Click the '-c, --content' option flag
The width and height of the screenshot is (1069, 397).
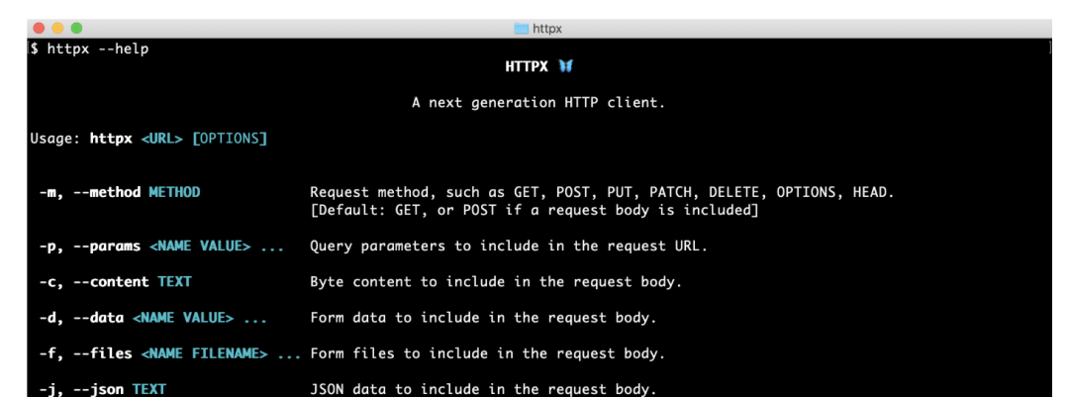click(93, 282)
